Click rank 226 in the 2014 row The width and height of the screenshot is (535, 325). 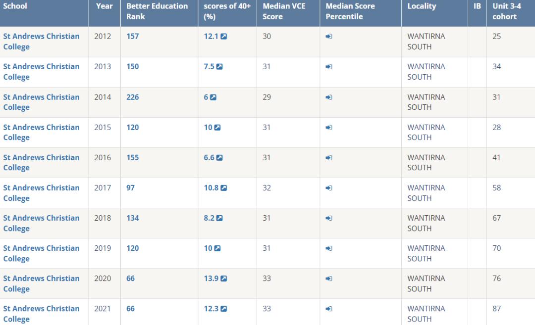tap(132, 97)
